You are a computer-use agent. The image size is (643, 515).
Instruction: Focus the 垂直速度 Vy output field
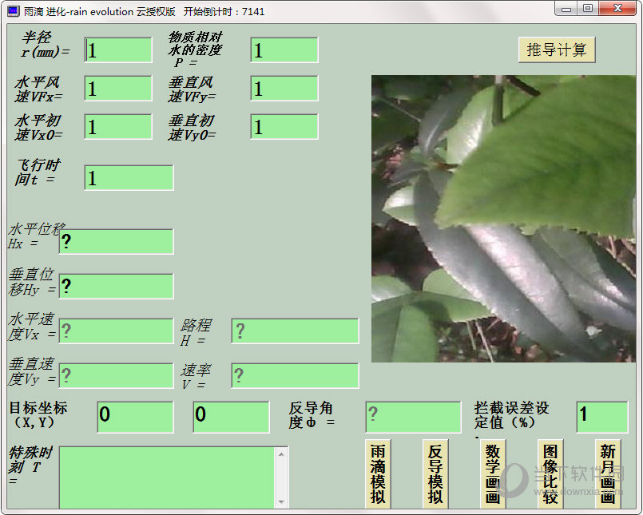[117, 375]
